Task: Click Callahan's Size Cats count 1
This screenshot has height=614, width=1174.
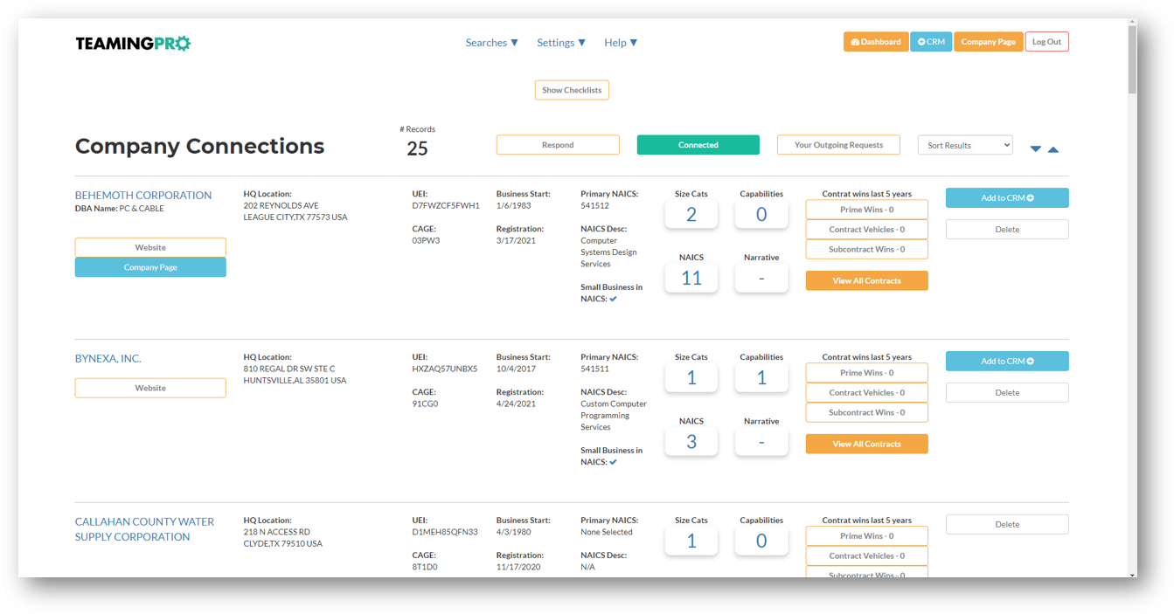Action: pyautogui.click(x=691, y=541)
